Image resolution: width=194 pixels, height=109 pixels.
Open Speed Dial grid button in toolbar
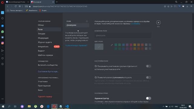click(20, 6)
